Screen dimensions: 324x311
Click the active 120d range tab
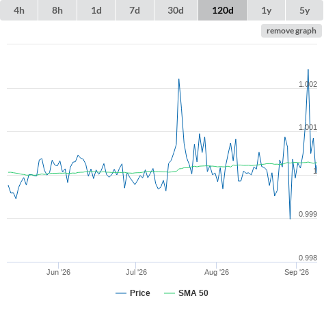click(223, 10)
